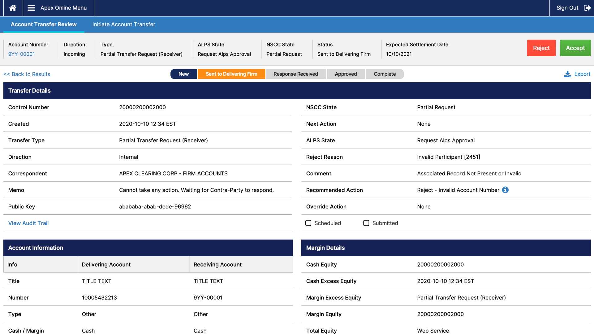Open account number 9YY-00001 link
This screenshot has height=334, width=594.
21,54
